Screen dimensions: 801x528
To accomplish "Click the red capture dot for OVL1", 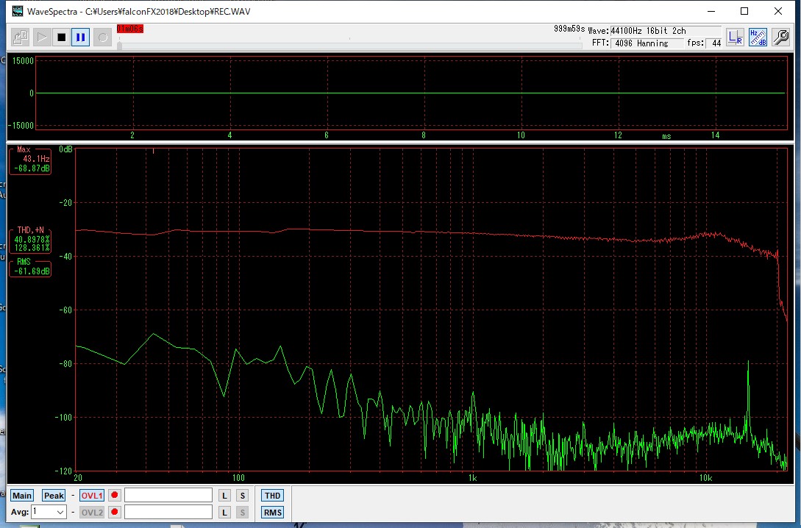I will click(x=115, y=496).
